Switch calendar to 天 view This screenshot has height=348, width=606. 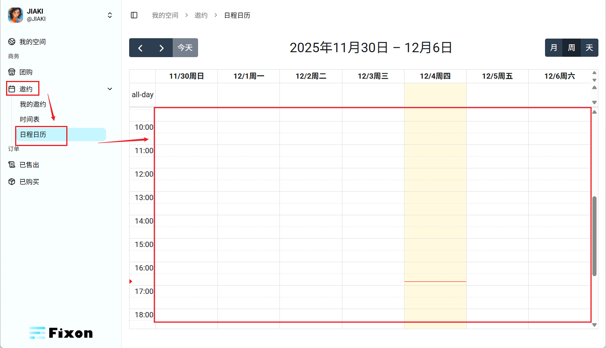[x=589, y=48]
